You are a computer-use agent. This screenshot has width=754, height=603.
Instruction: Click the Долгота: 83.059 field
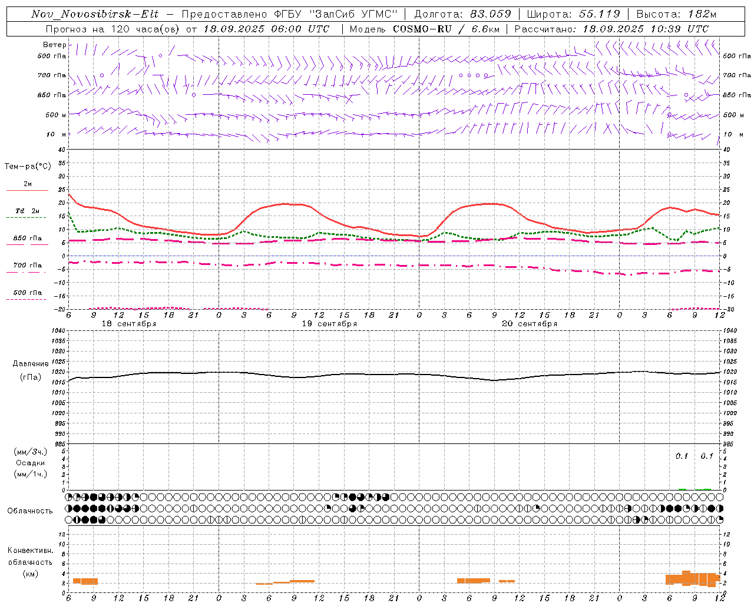[x=462, y=14]
